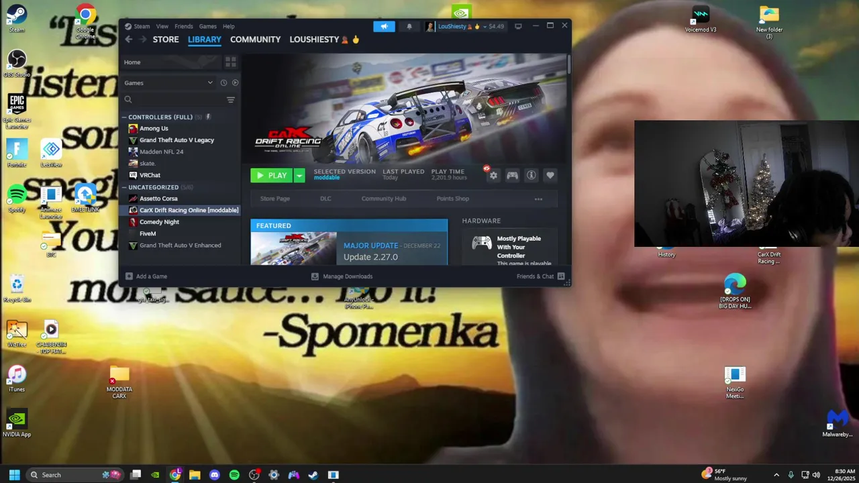Open Friends & Chat
Viewport: 859px width, 483px height.
click(540, 276)
